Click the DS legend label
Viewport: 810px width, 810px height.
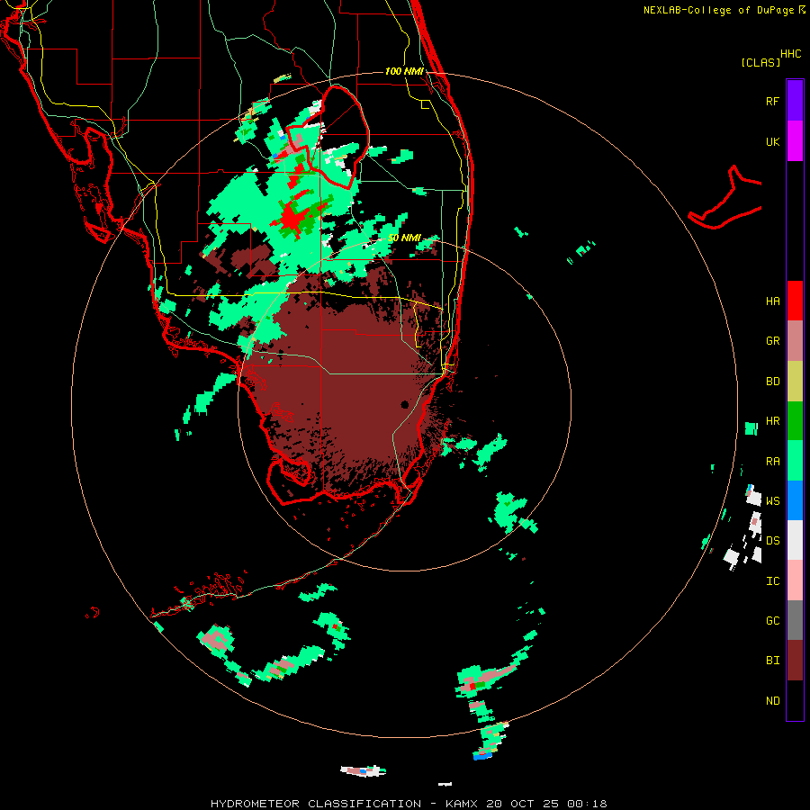tap(772, 541)
